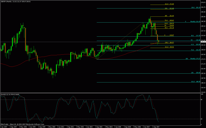Select the yellow 161.8 Fibonacci label near 199.96
This screenshot has width=206, height=128.
coord(169,47)
